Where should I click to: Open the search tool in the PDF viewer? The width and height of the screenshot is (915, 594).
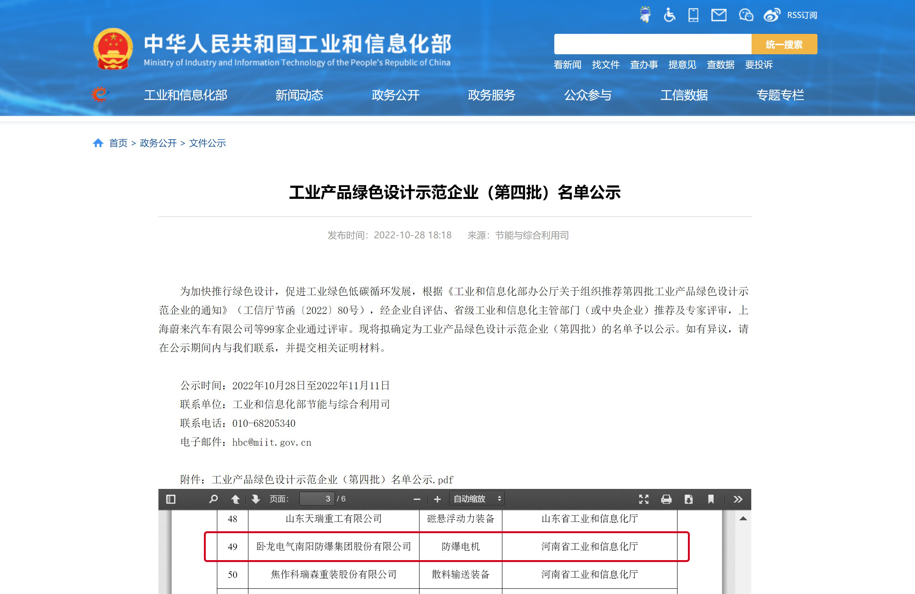[x=213, y=499]
